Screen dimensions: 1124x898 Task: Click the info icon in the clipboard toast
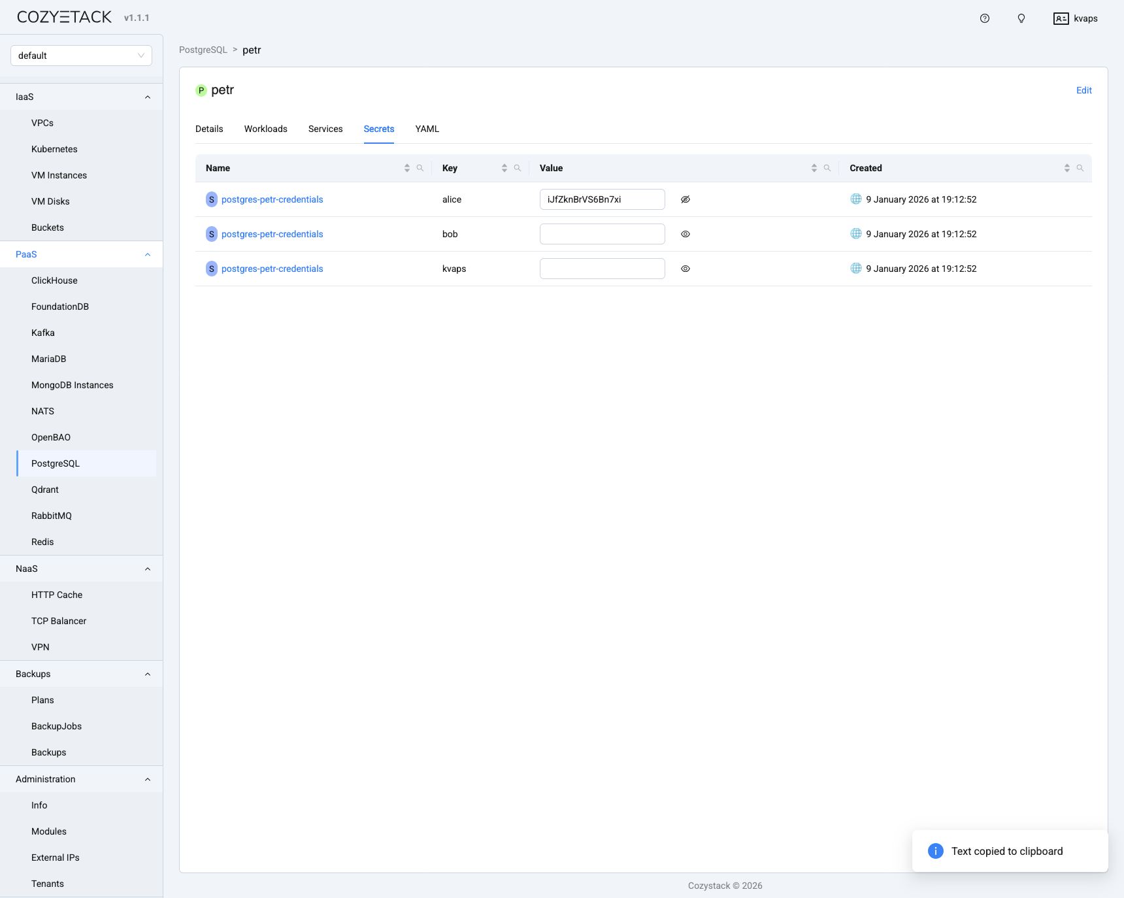(x=935, y=851)
